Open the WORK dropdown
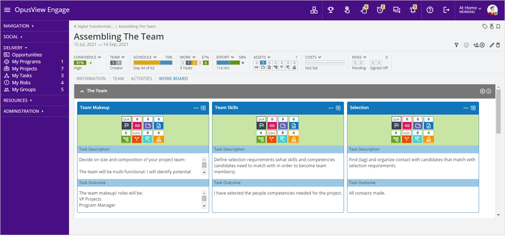 coord(188,57)
